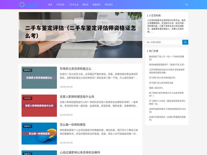Click excerpt text of 珍珠疹 article
The height and width of the screenshot is (155, 207).
tap(99, 76)
